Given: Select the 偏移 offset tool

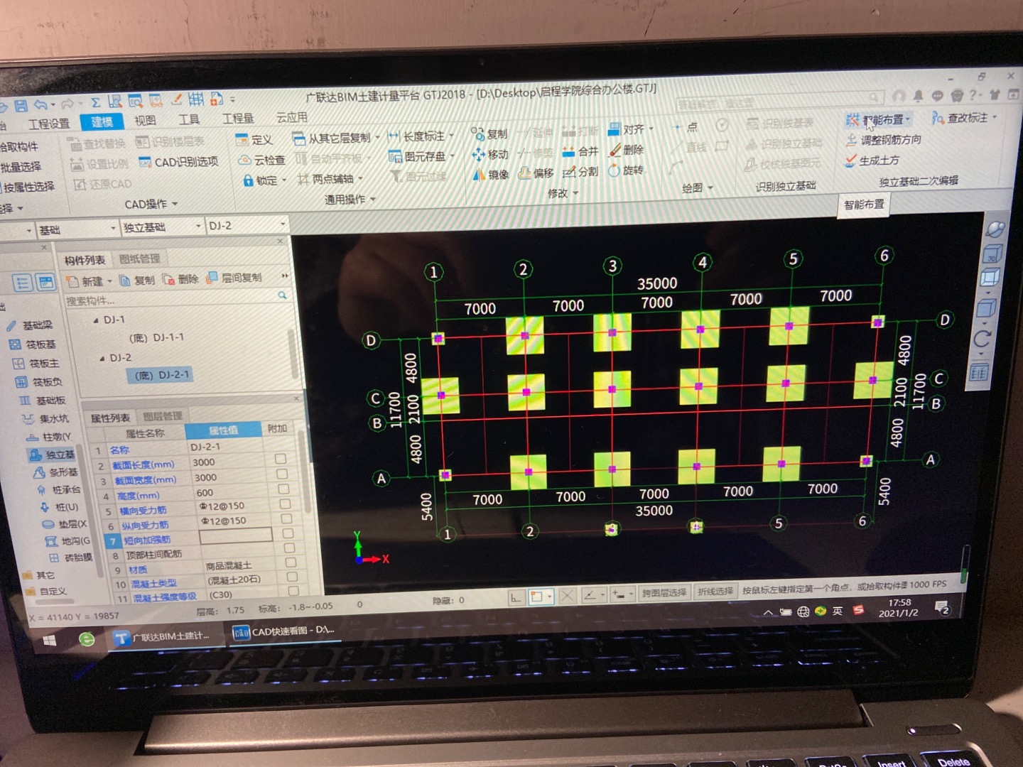Looking at the screenshot, I should click(x=536, y=173).
